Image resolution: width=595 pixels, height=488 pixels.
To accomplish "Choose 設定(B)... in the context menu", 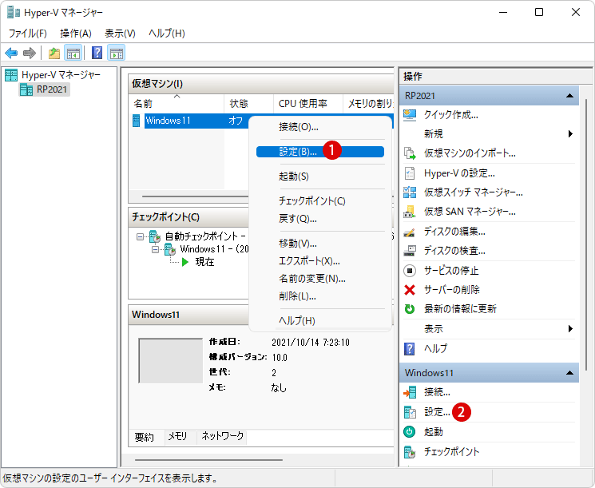I will [x=320, y=152].
